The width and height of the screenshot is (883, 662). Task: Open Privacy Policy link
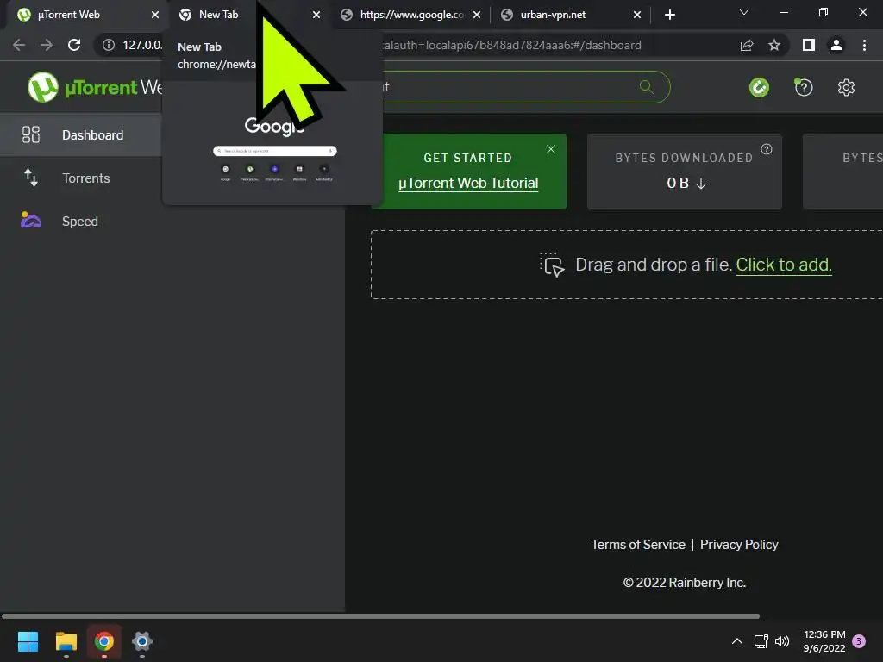(x=739, y=545)
